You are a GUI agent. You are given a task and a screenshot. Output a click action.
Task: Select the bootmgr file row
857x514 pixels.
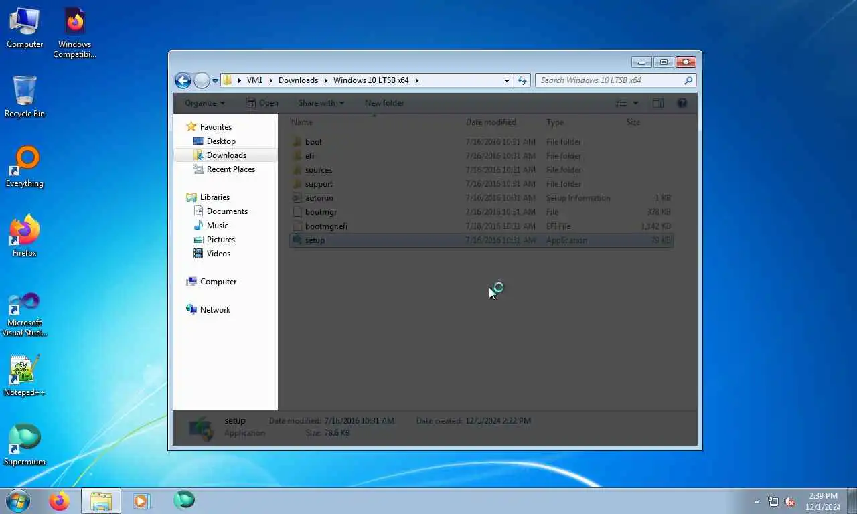tap(481, 212)
